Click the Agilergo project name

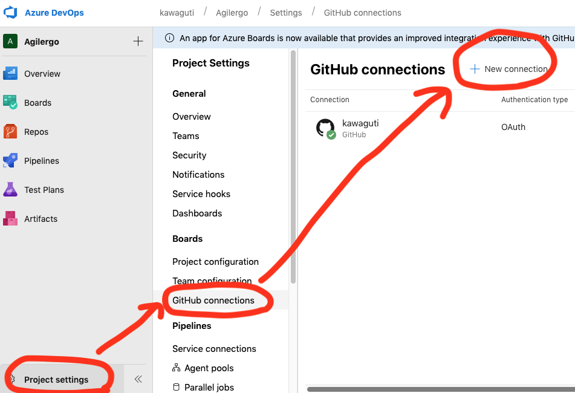[42, 42]
